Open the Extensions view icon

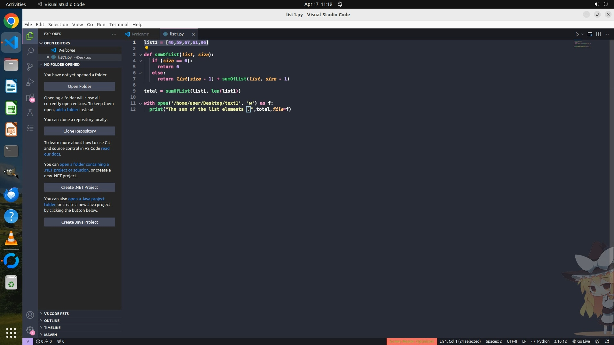click(x=30, y=97)
